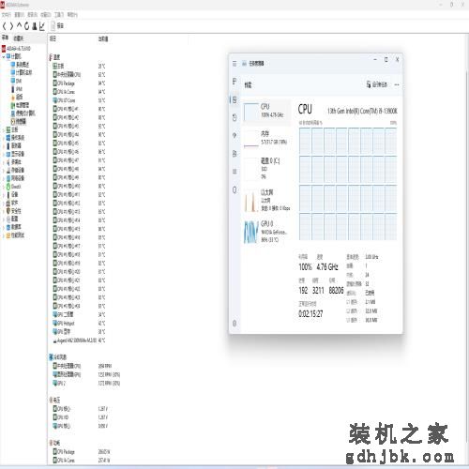Expand the Server tree node
The width and height of the screenshot is (469, 469).
point(4,146)
